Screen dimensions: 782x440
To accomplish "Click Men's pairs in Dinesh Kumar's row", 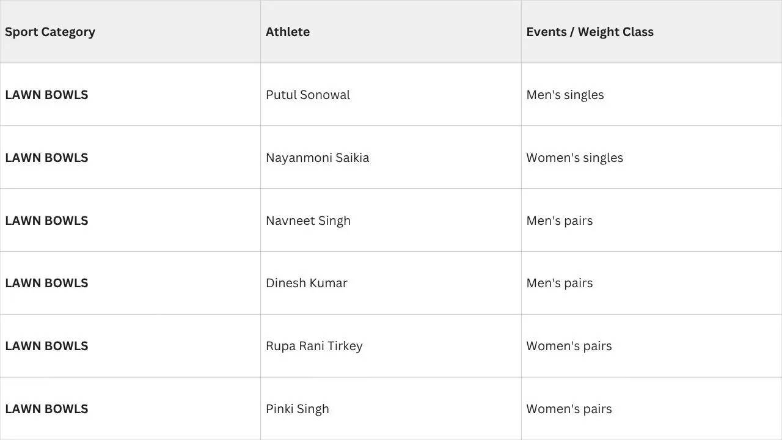I will pyautogui.click(x=651, y=283).
